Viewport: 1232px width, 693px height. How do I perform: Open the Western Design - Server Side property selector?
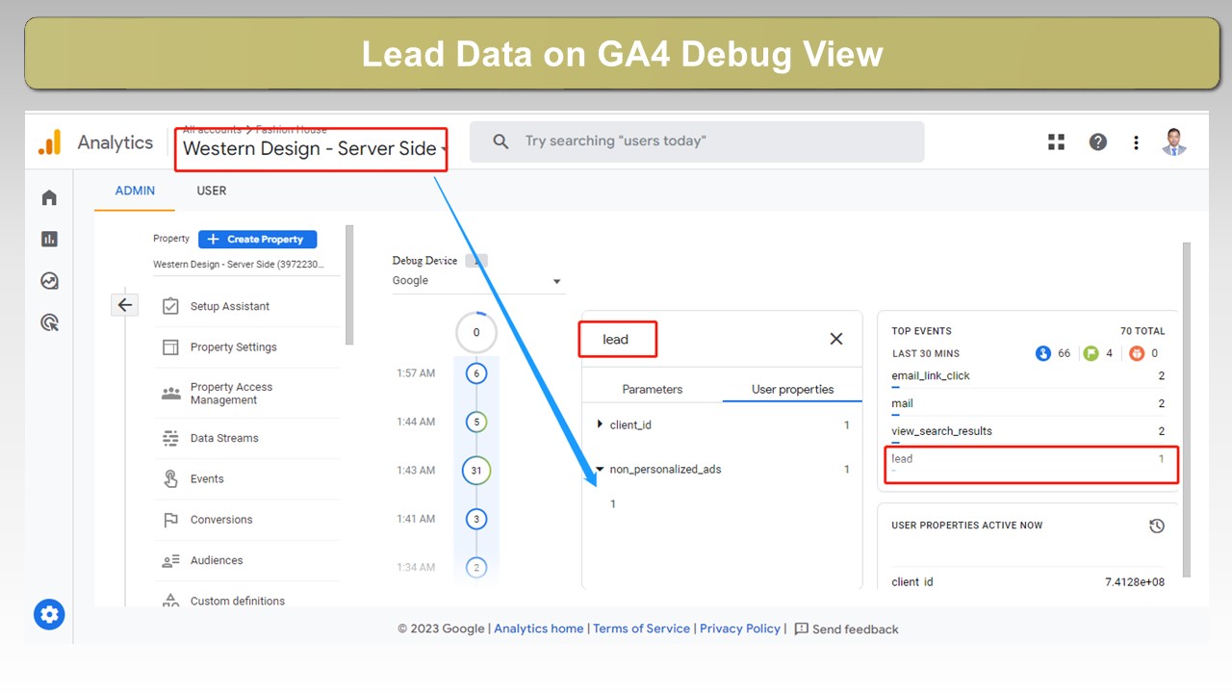point(316,148)
